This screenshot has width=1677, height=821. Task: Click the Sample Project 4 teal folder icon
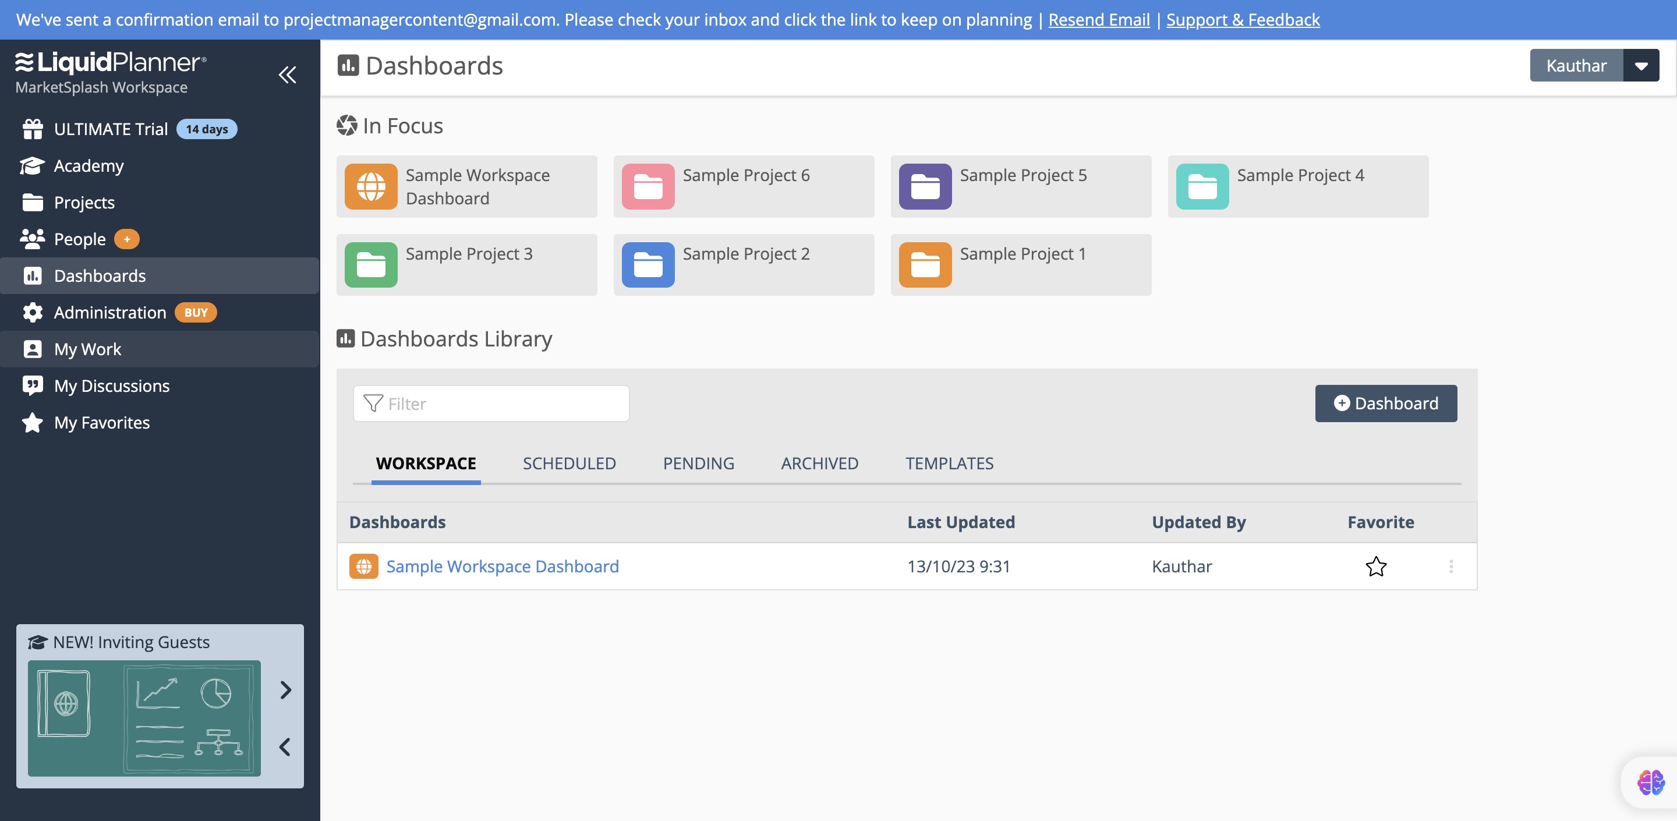point(1202,187)
